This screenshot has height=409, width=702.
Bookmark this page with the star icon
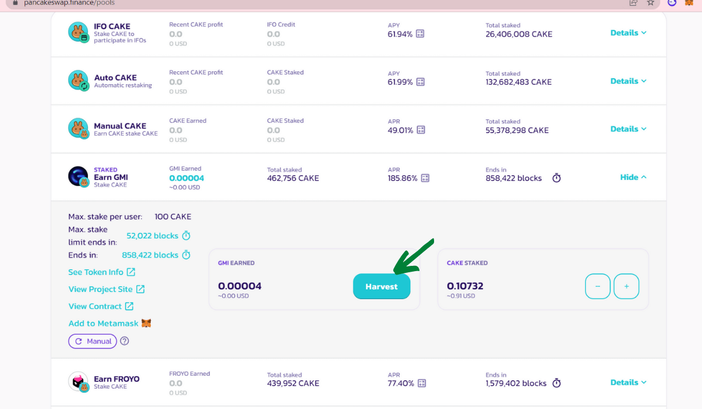pos(650,3)
